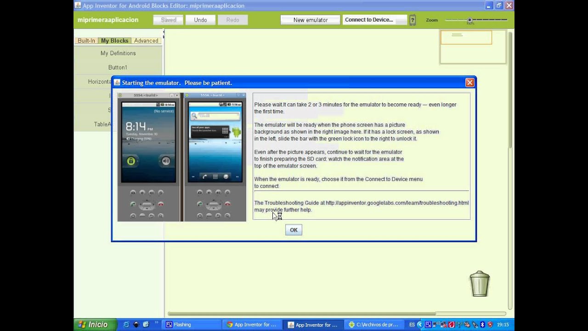Click the ES language indicator
The height and width of the screenshot is (331, 588).
click(412, 325)
